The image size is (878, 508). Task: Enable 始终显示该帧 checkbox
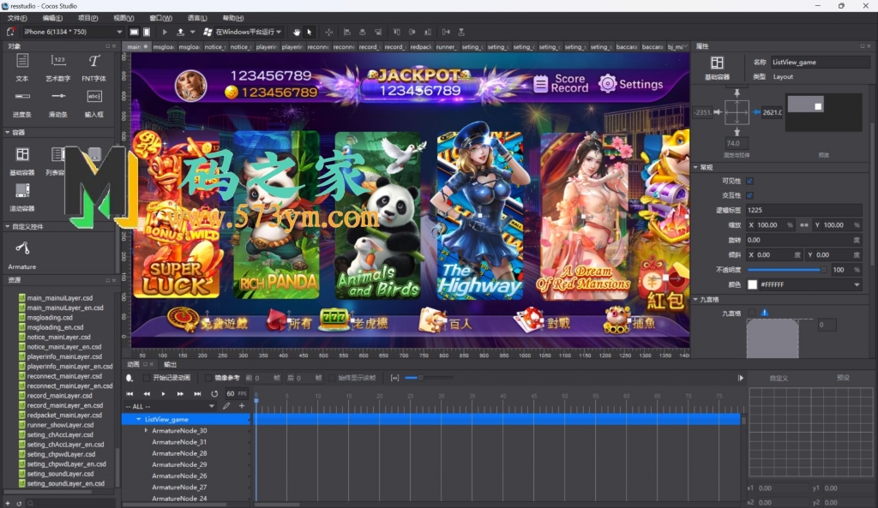pos(332,378)
